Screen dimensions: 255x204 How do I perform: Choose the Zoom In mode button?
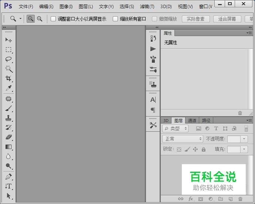click(x=31, y=19)
